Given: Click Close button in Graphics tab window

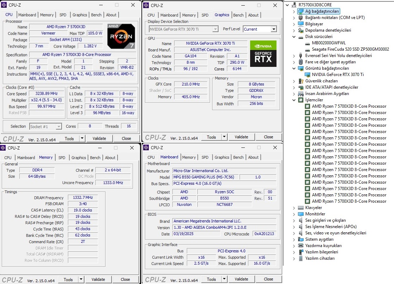Looking at the screenshot, I should (268, 137).
